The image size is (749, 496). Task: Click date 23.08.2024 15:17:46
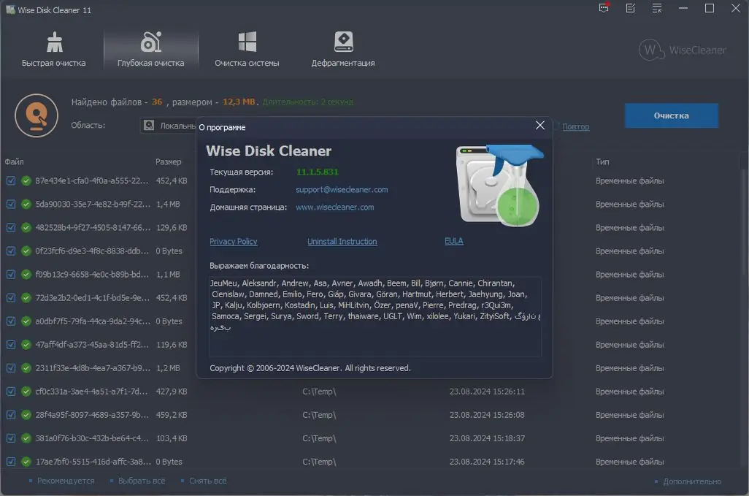coord(487,462)
